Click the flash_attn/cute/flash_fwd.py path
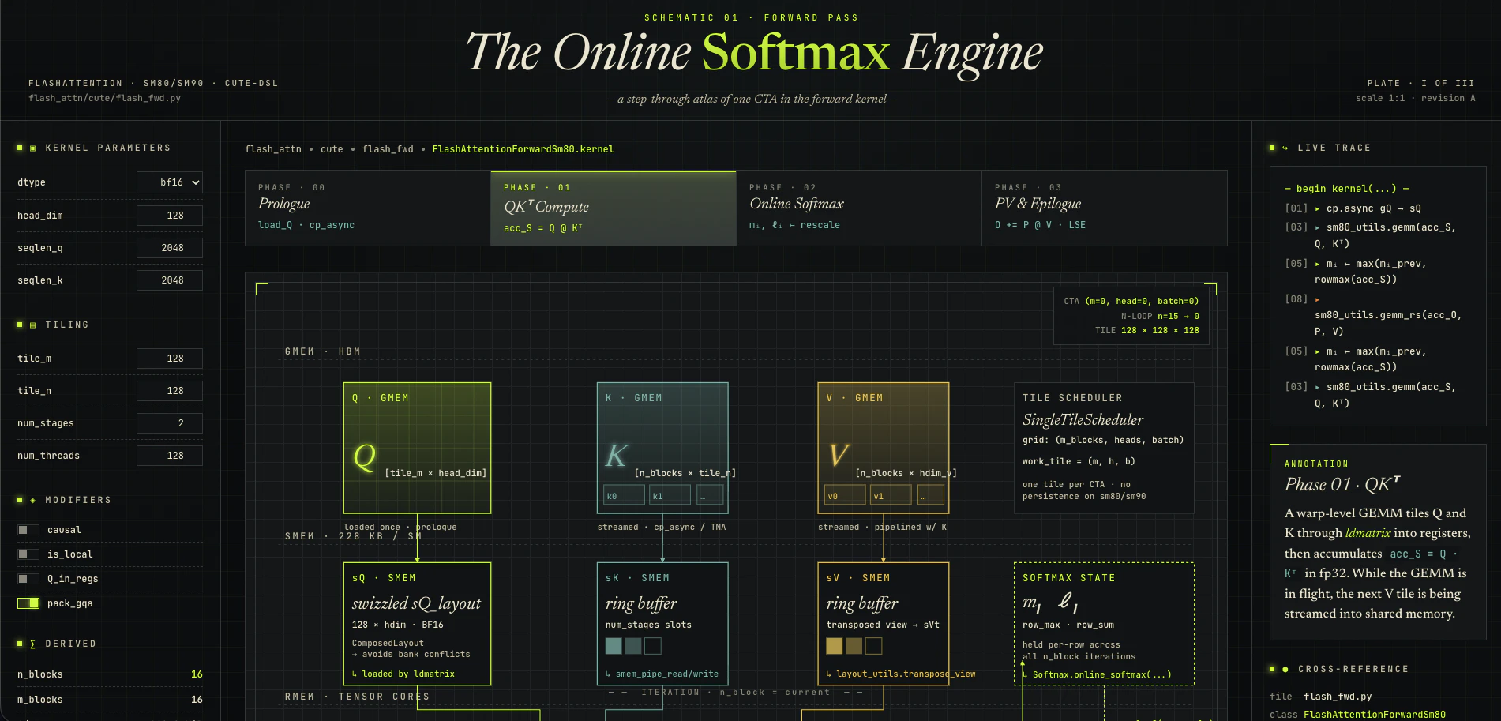 tap(105, 99)
